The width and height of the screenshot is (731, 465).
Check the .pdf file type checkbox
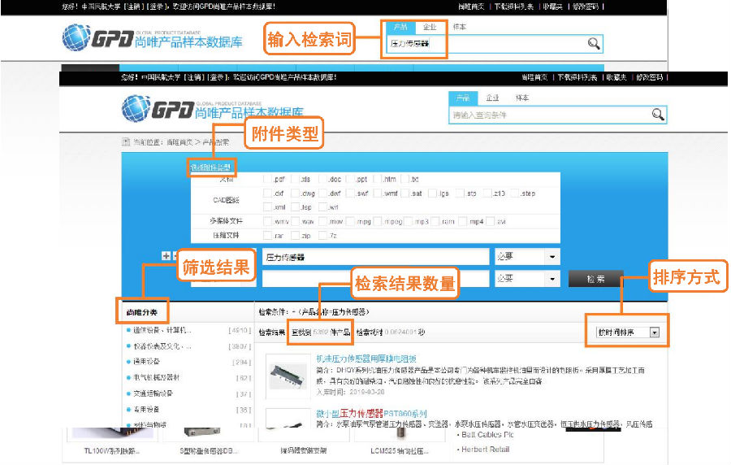(x=267, y=179)
